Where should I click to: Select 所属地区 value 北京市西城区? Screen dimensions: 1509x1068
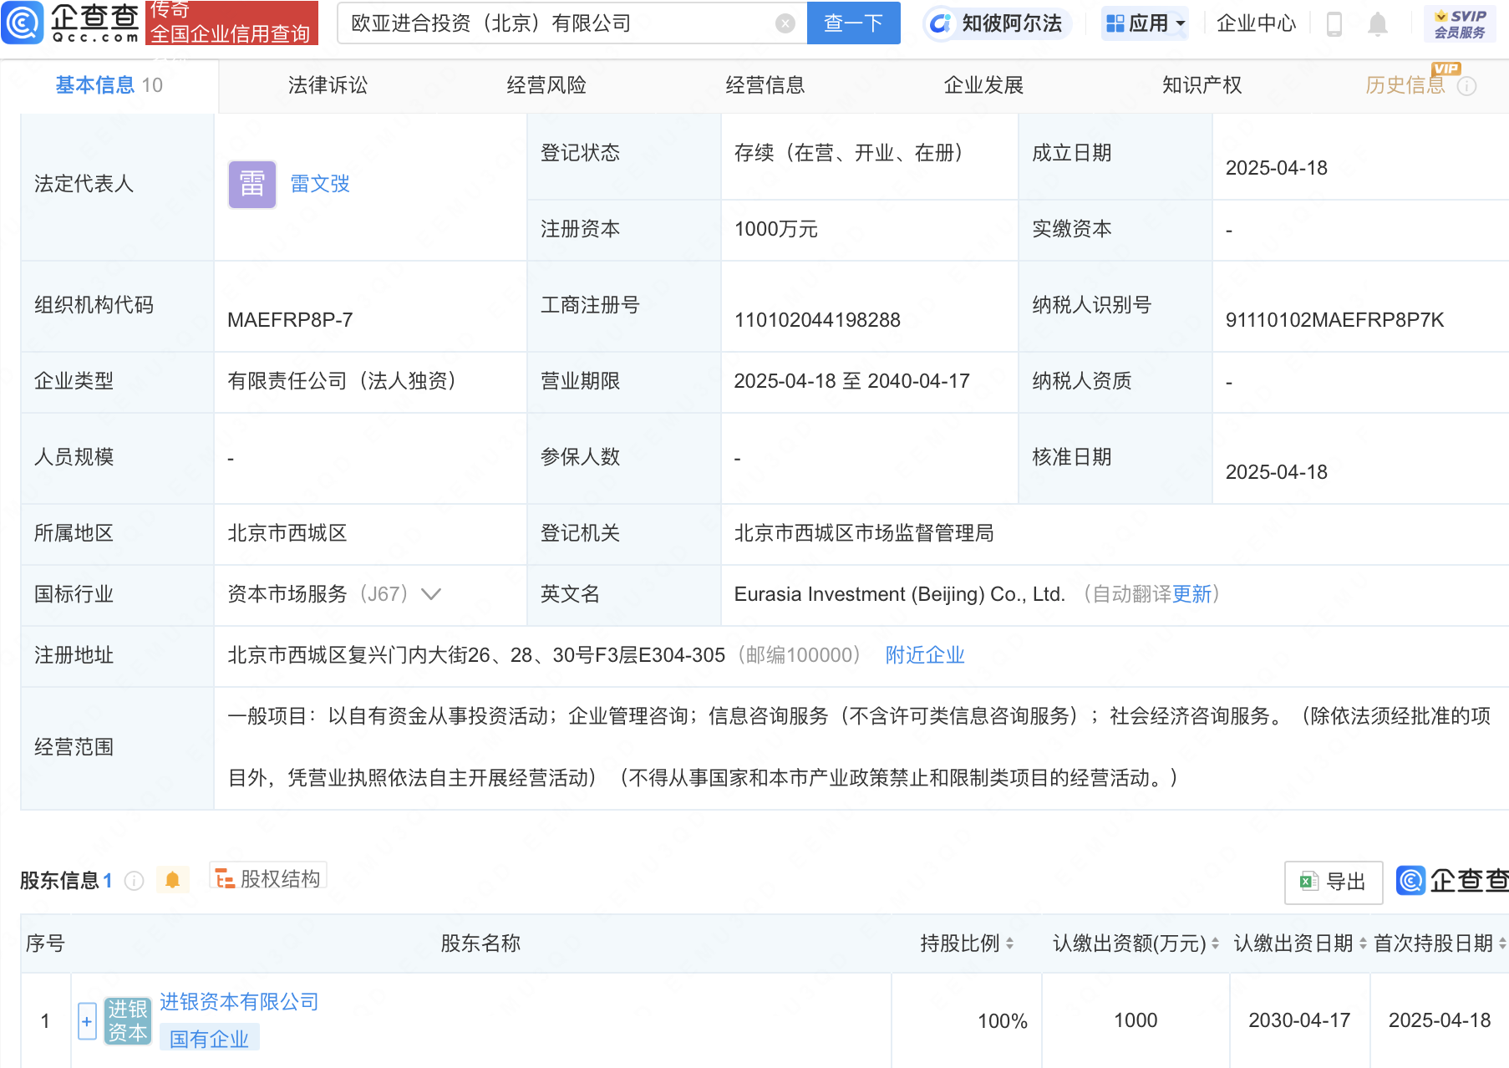click(287, 533)
